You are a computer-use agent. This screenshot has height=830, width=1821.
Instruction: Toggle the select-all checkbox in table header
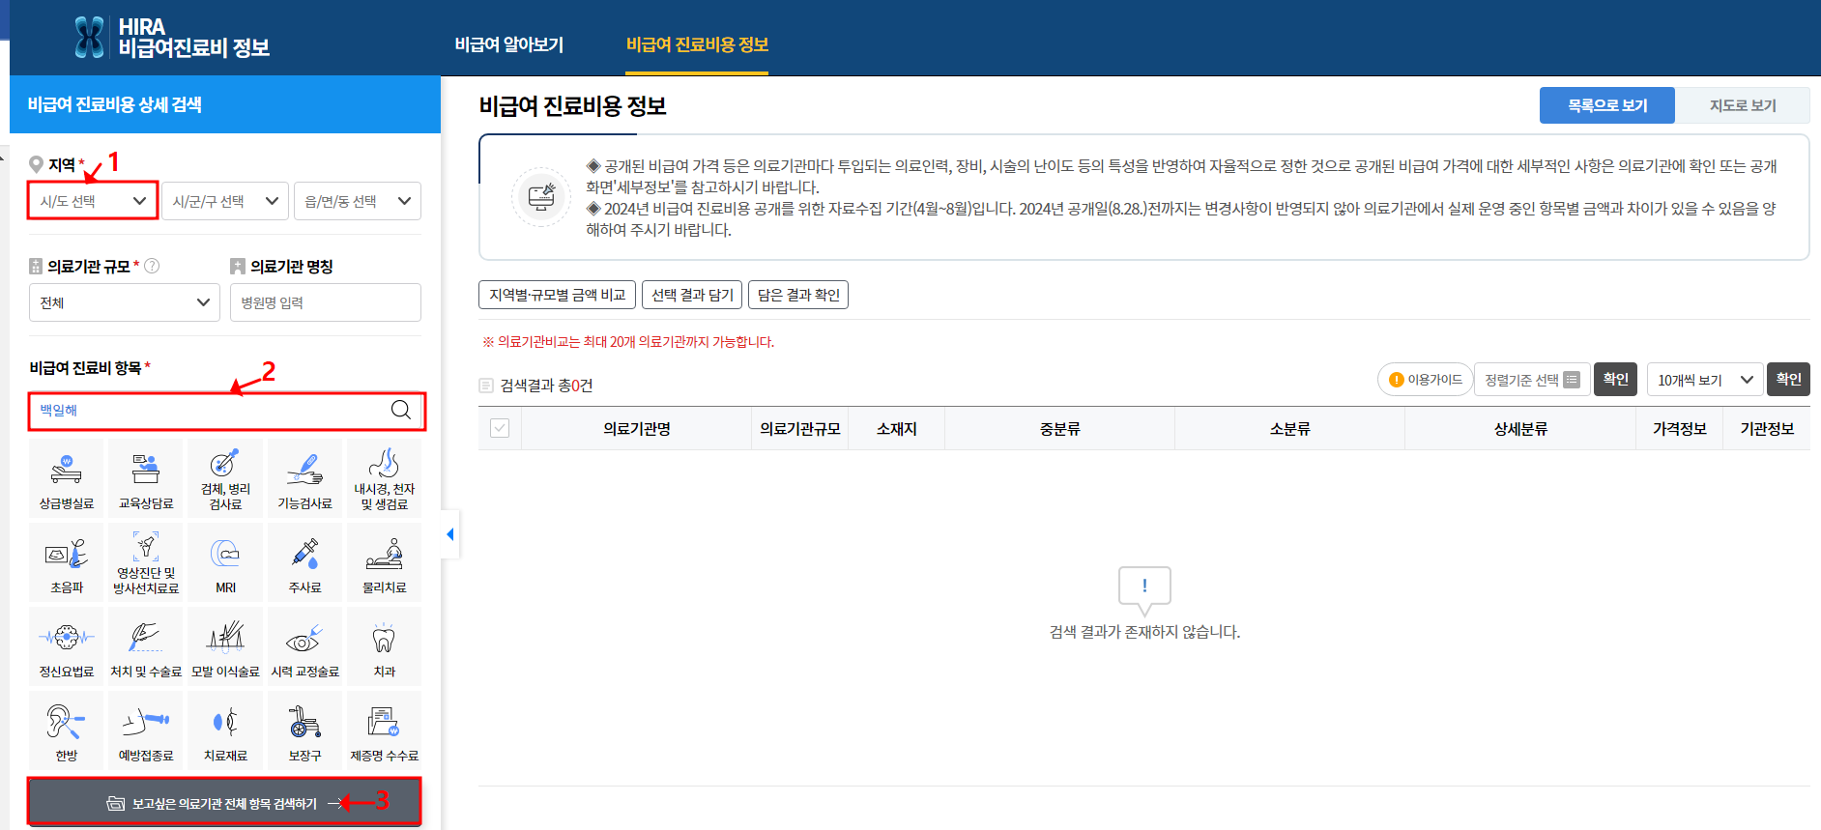click(x=500, y=428)
